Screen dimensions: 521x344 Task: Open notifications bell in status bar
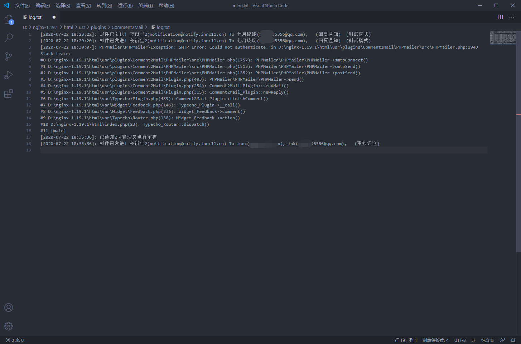[x=513, y=340]
